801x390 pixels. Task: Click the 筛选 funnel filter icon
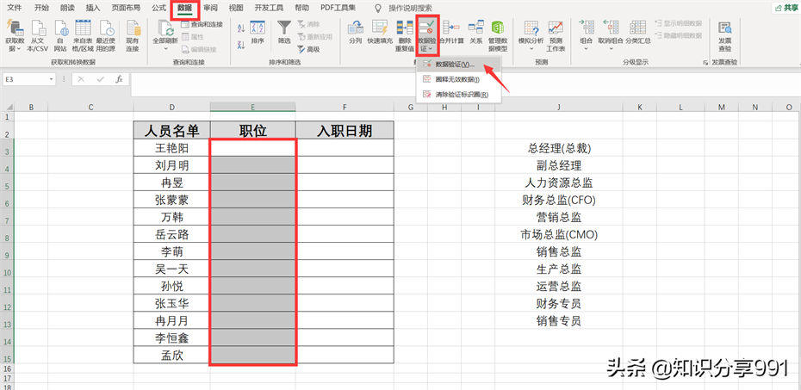click(284, 29)
